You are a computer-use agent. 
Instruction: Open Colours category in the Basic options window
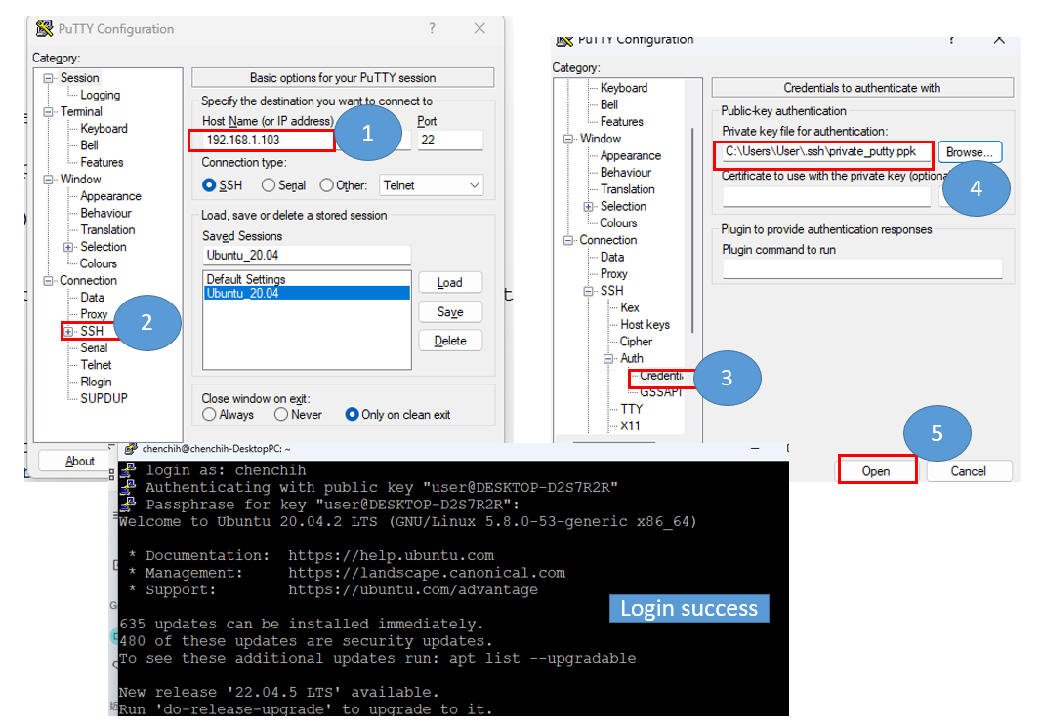click(99, 263)
